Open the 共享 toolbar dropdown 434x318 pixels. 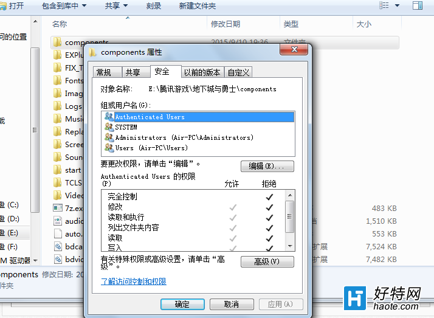point(116,6)
